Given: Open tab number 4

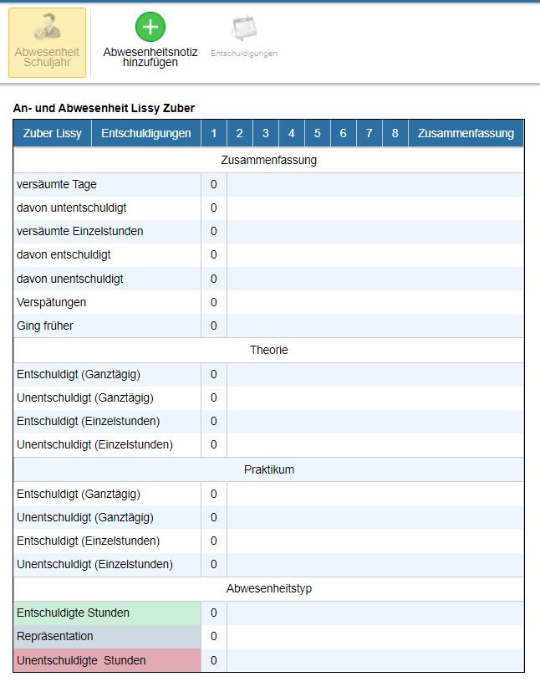Looking at the screenshot, I should (x=292, y=134).
